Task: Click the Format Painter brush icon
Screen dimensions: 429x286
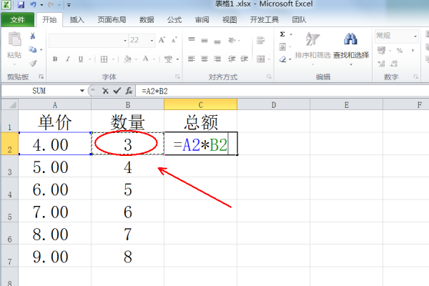Action: pos(33,63)
